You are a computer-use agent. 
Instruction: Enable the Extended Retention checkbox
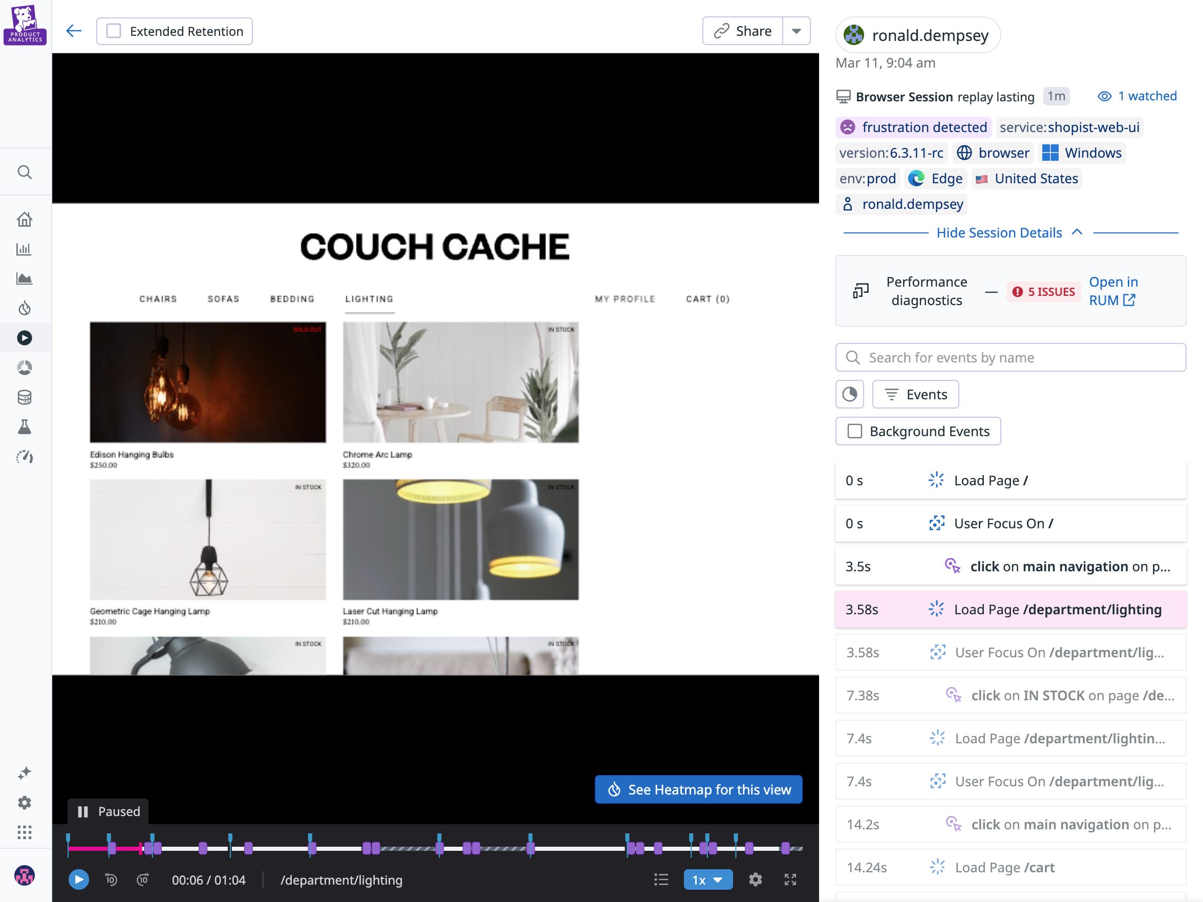point(113,31)
